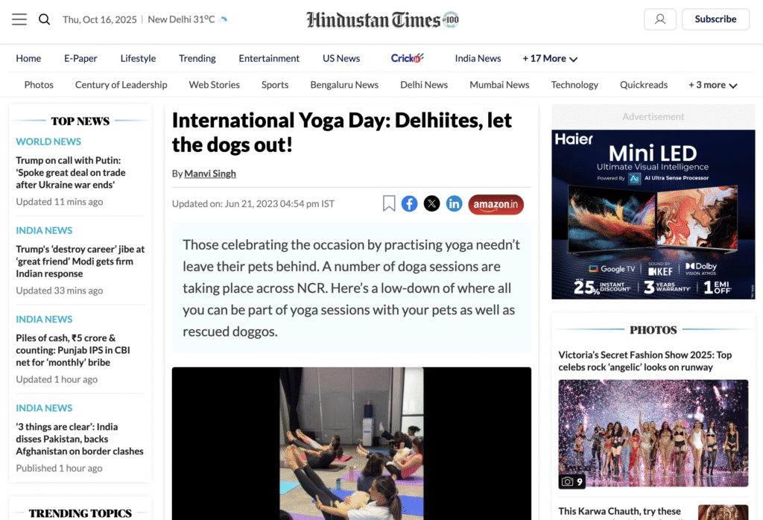Open the user account profile icon
The image size is (763, 520).
point(659,19)
